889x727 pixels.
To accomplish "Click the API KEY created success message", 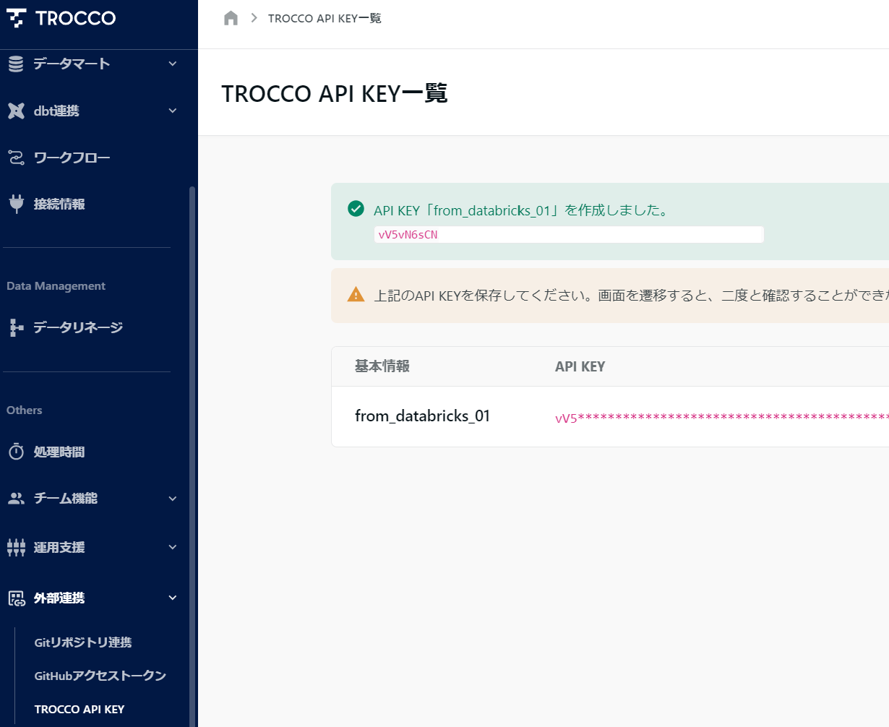I will click(523, 210).
